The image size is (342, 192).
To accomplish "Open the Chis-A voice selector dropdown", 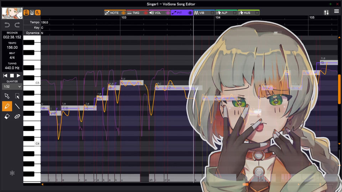I will tap(12, 13).
